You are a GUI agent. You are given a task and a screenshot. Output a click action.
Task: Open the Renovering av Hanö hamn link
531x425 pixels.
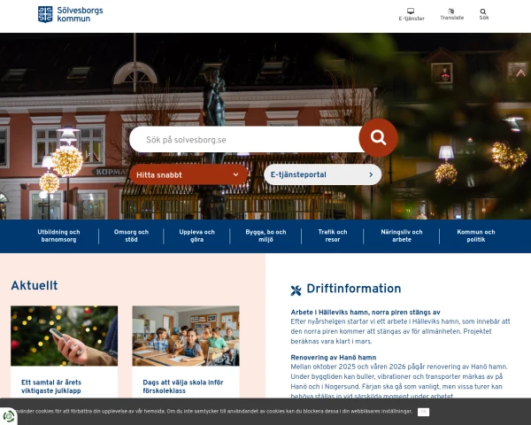(x=329, y=357)
